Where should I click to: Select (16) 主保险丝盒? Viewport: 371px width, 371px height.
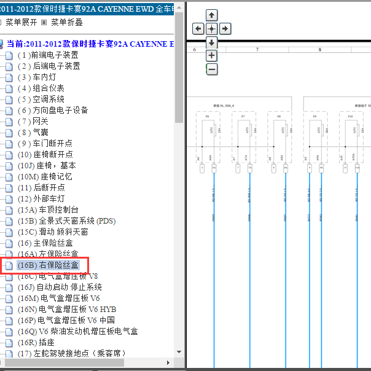[45, 243]
